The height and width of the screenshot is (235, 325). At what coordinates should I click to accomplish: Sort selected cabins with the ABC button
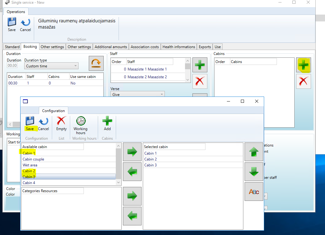[254, 192]
